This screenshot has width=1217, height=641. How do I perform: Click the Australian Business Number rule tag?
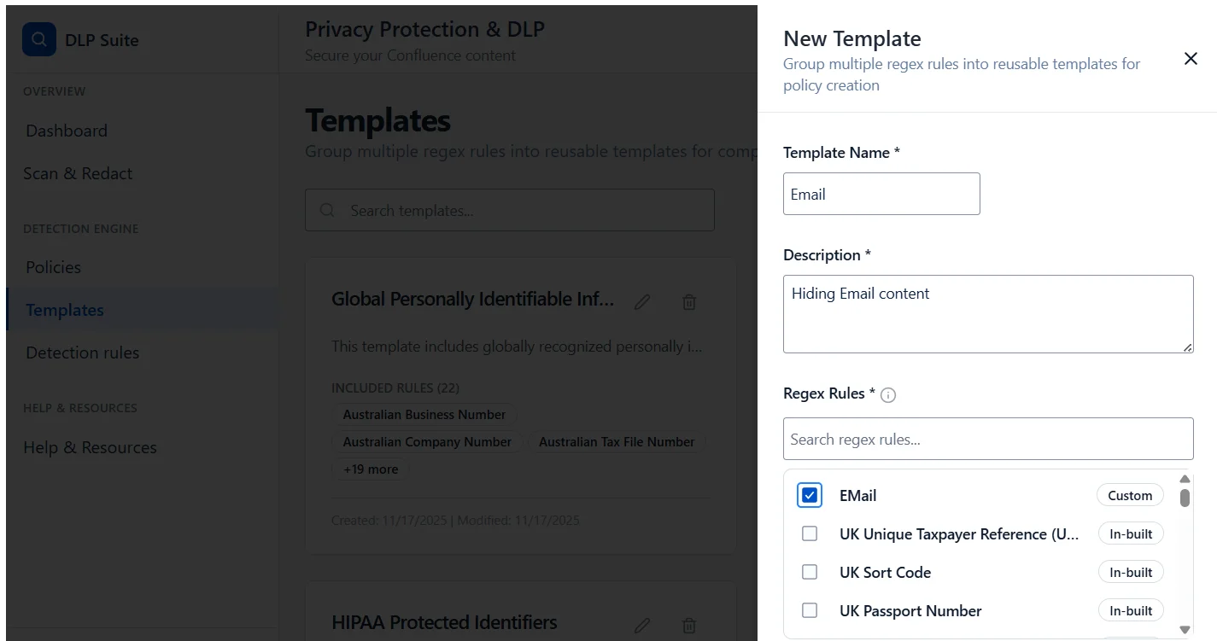(x=424, y=414)
